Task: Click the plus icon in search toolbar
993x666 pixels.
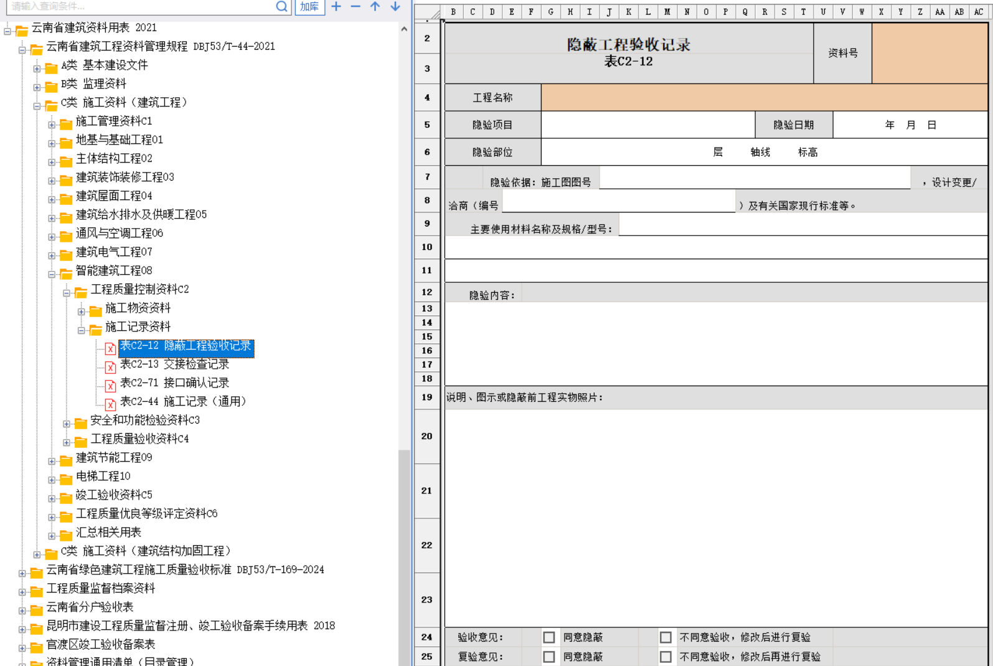Action: tap(336, 6)
